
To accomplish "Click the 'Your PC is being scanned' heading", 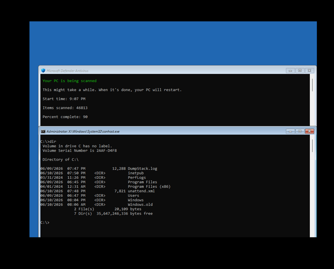I will pos(69,81).
